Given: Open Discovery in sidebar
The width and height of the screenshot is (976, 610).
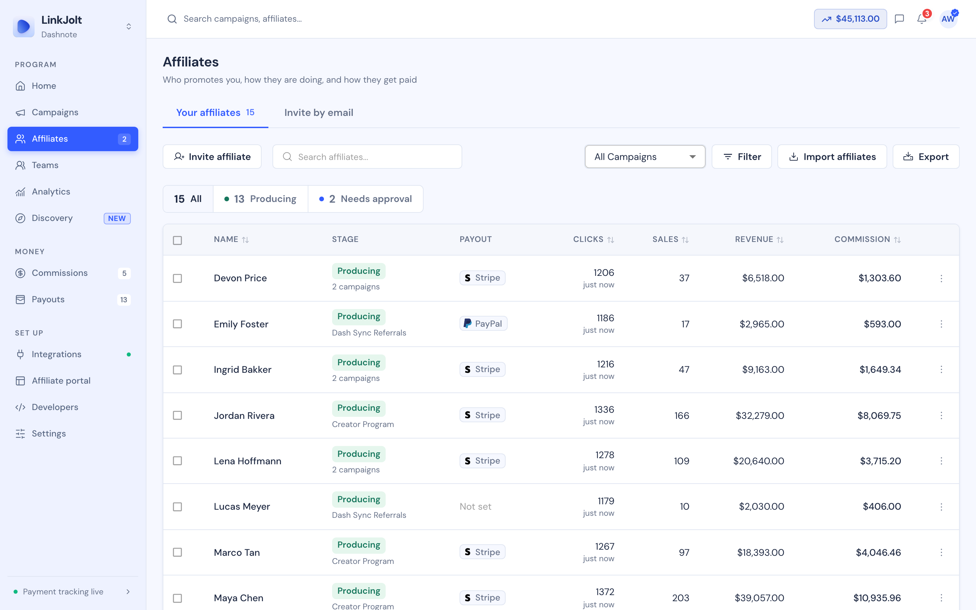Looking at the screenshot, I should [73, 218].
